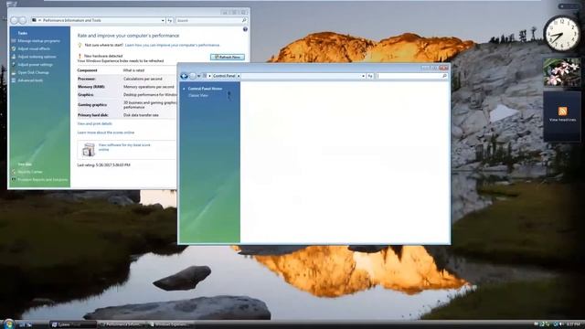This screenshot has width=585, height=329.
Task: Go back in Control Panel window
Action: click(184, 76)
